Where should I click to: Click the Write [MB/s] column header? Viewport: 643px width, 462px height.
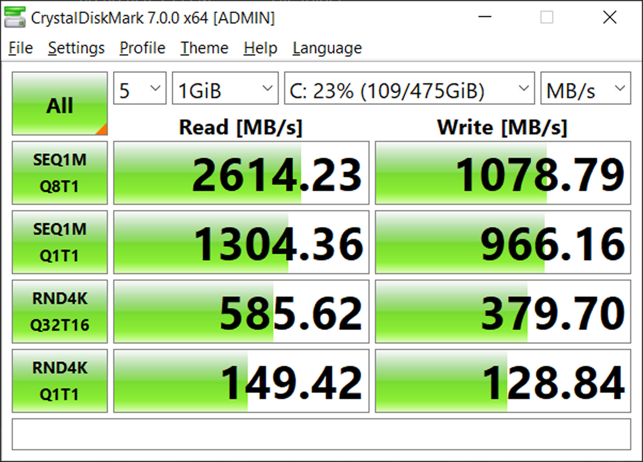[502, 127]
